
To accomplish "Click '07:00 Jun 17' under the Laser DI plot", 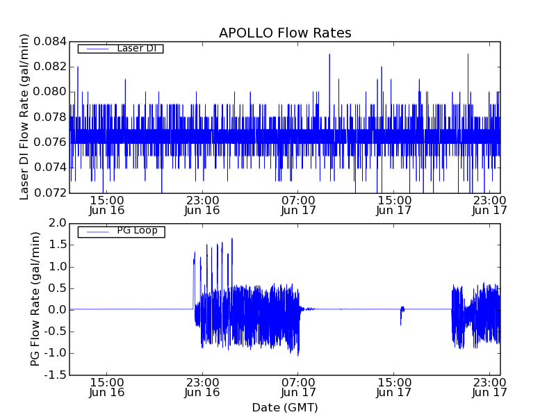I will 298,205.
